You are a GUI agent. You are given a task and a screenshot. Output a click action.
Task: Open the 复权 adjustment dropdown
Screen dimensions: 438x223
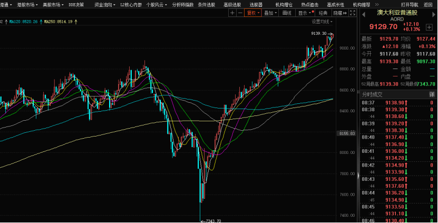(x=253, y=13)
